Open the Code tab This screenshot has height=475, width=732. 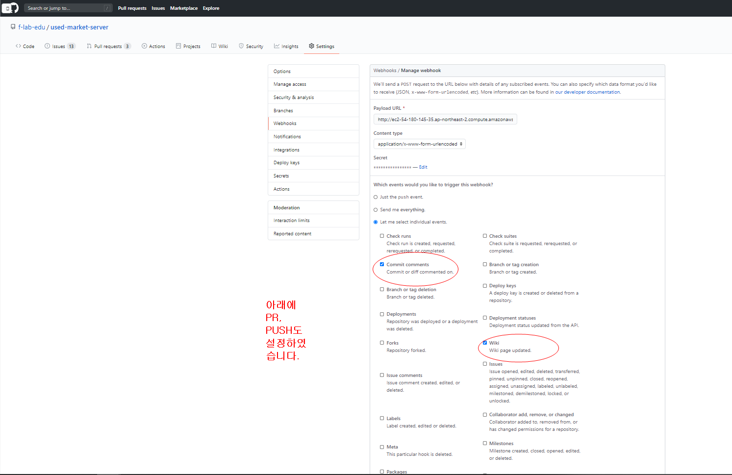[25, 46]
